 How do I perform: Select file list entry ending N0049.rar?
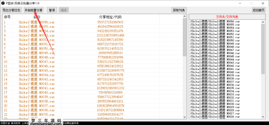click(215, 44)
